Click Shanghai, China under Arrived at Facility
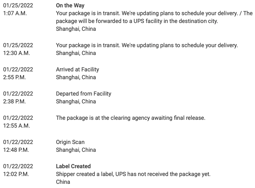255x188 pixels. coord(76,77)
